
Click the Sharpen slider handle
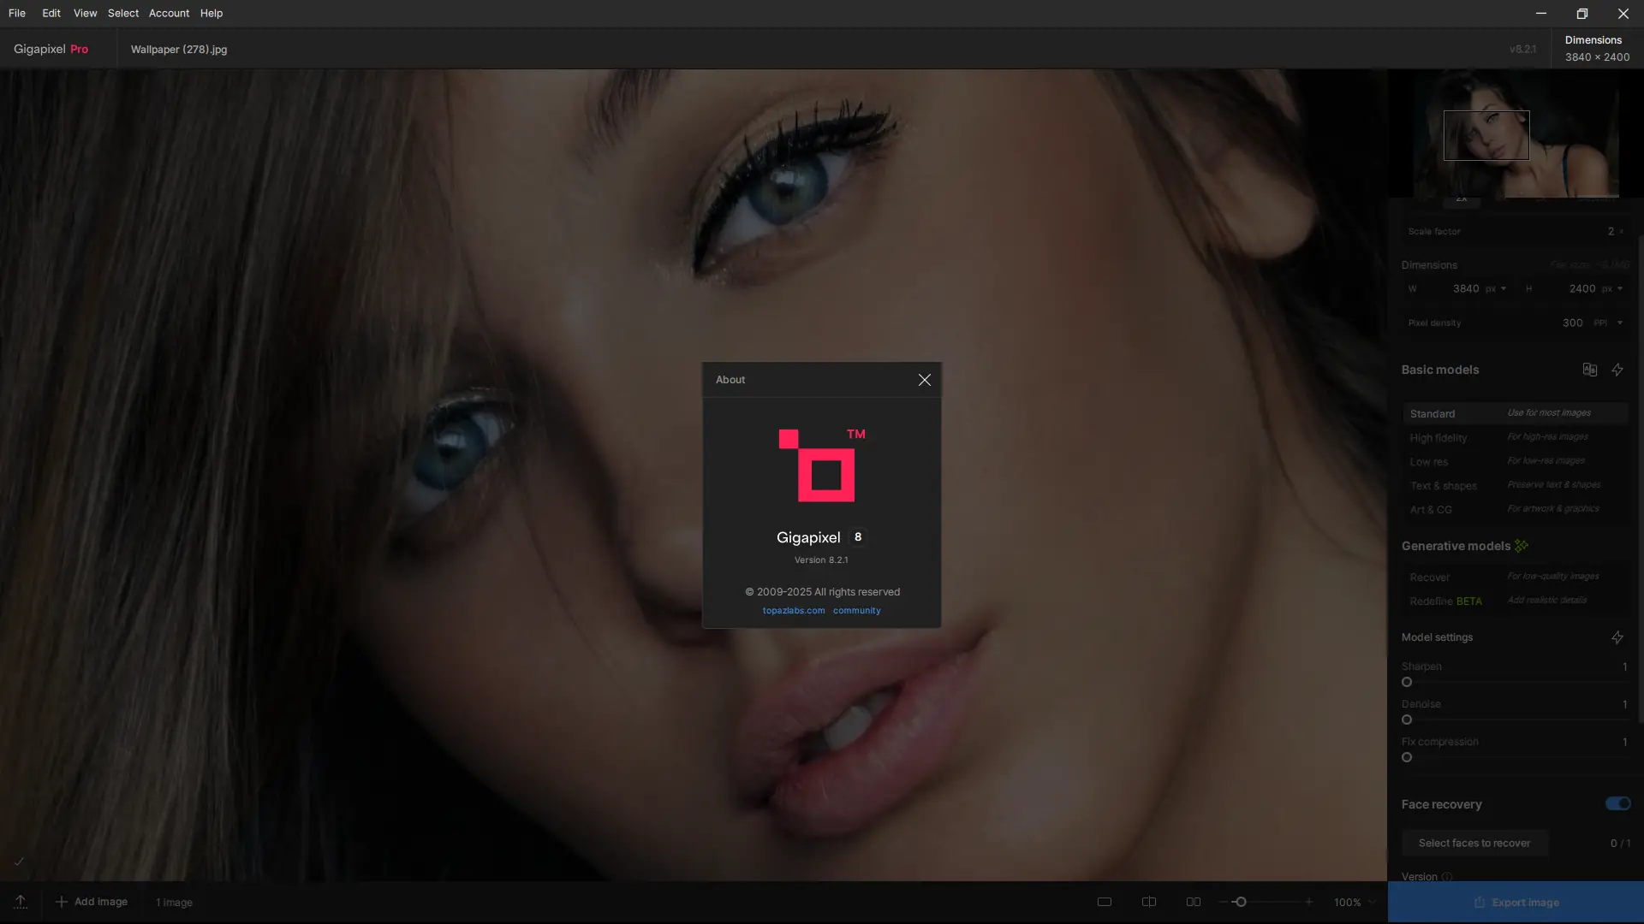(1407, 683)
